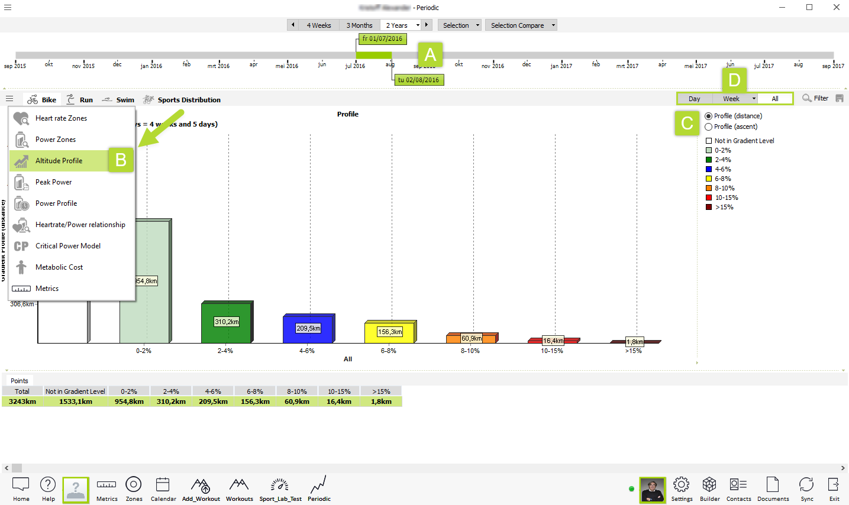The width and height of the screenshot is (849, 505).
Task: Open the Builder cube icon
Action: click(x=709, y=485)
